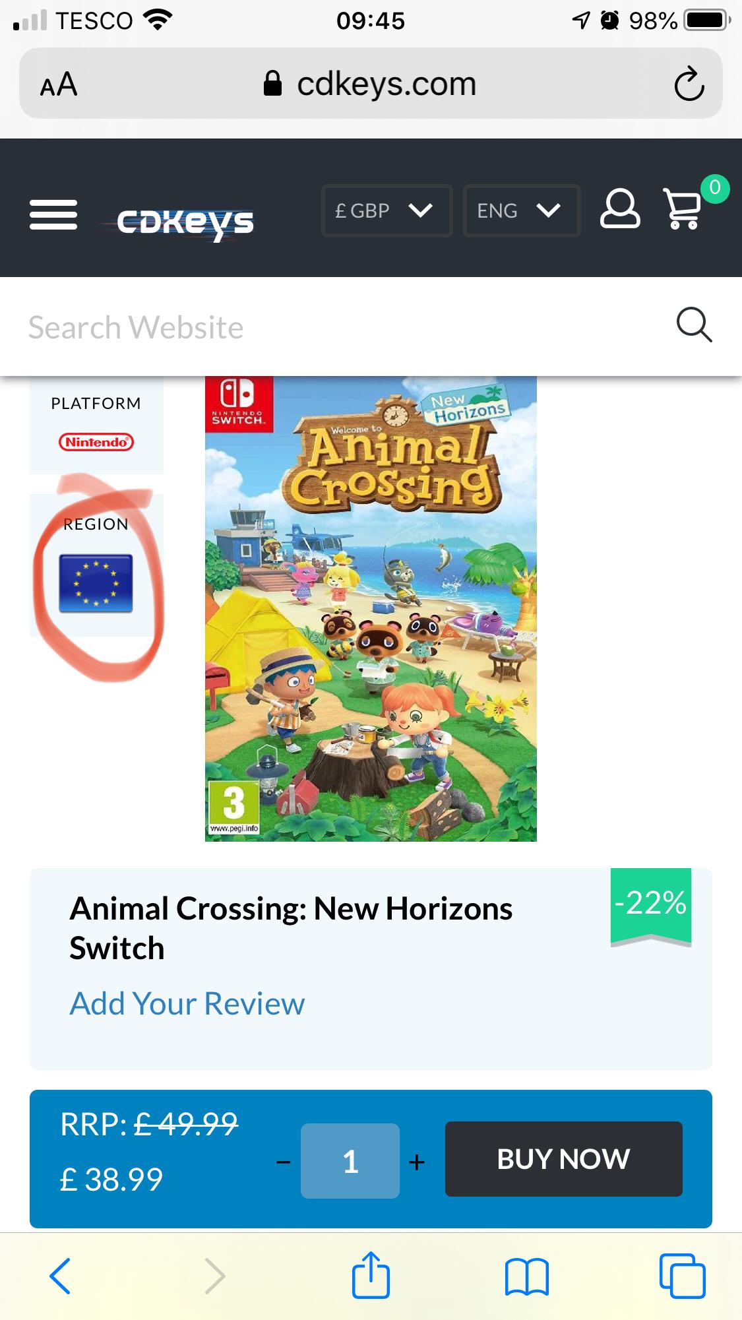
Task: Increase quantity with plus button
Action: tap(416, 1162)
